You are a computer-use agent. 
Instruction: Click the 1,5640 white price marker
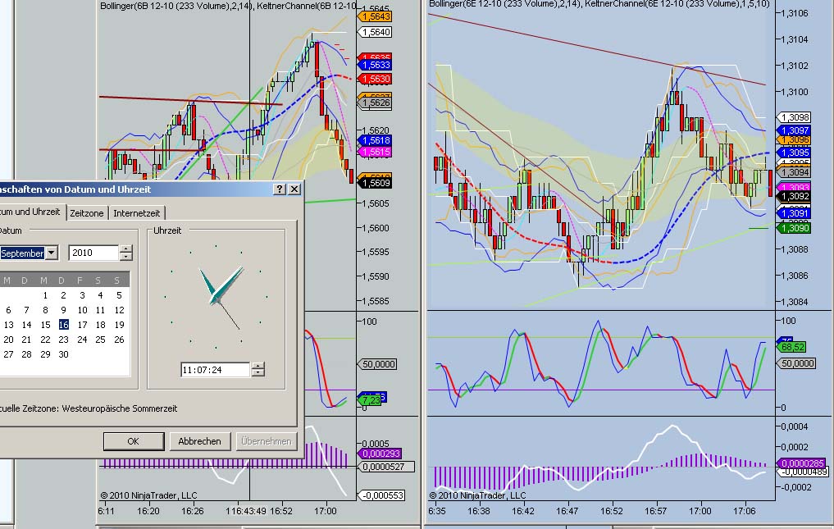coord(376,32)
